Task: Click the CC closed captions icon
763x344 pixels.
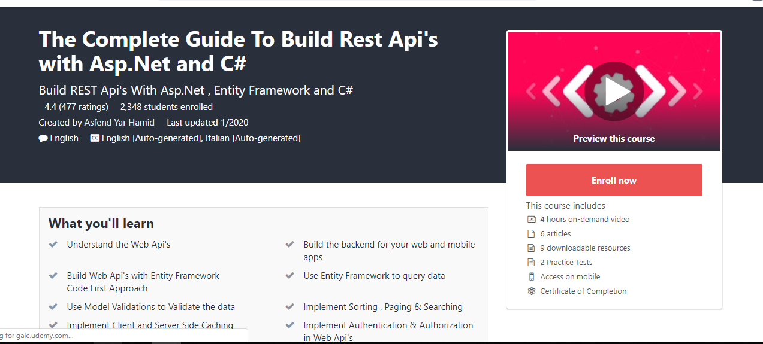Action: click(95, 138)
